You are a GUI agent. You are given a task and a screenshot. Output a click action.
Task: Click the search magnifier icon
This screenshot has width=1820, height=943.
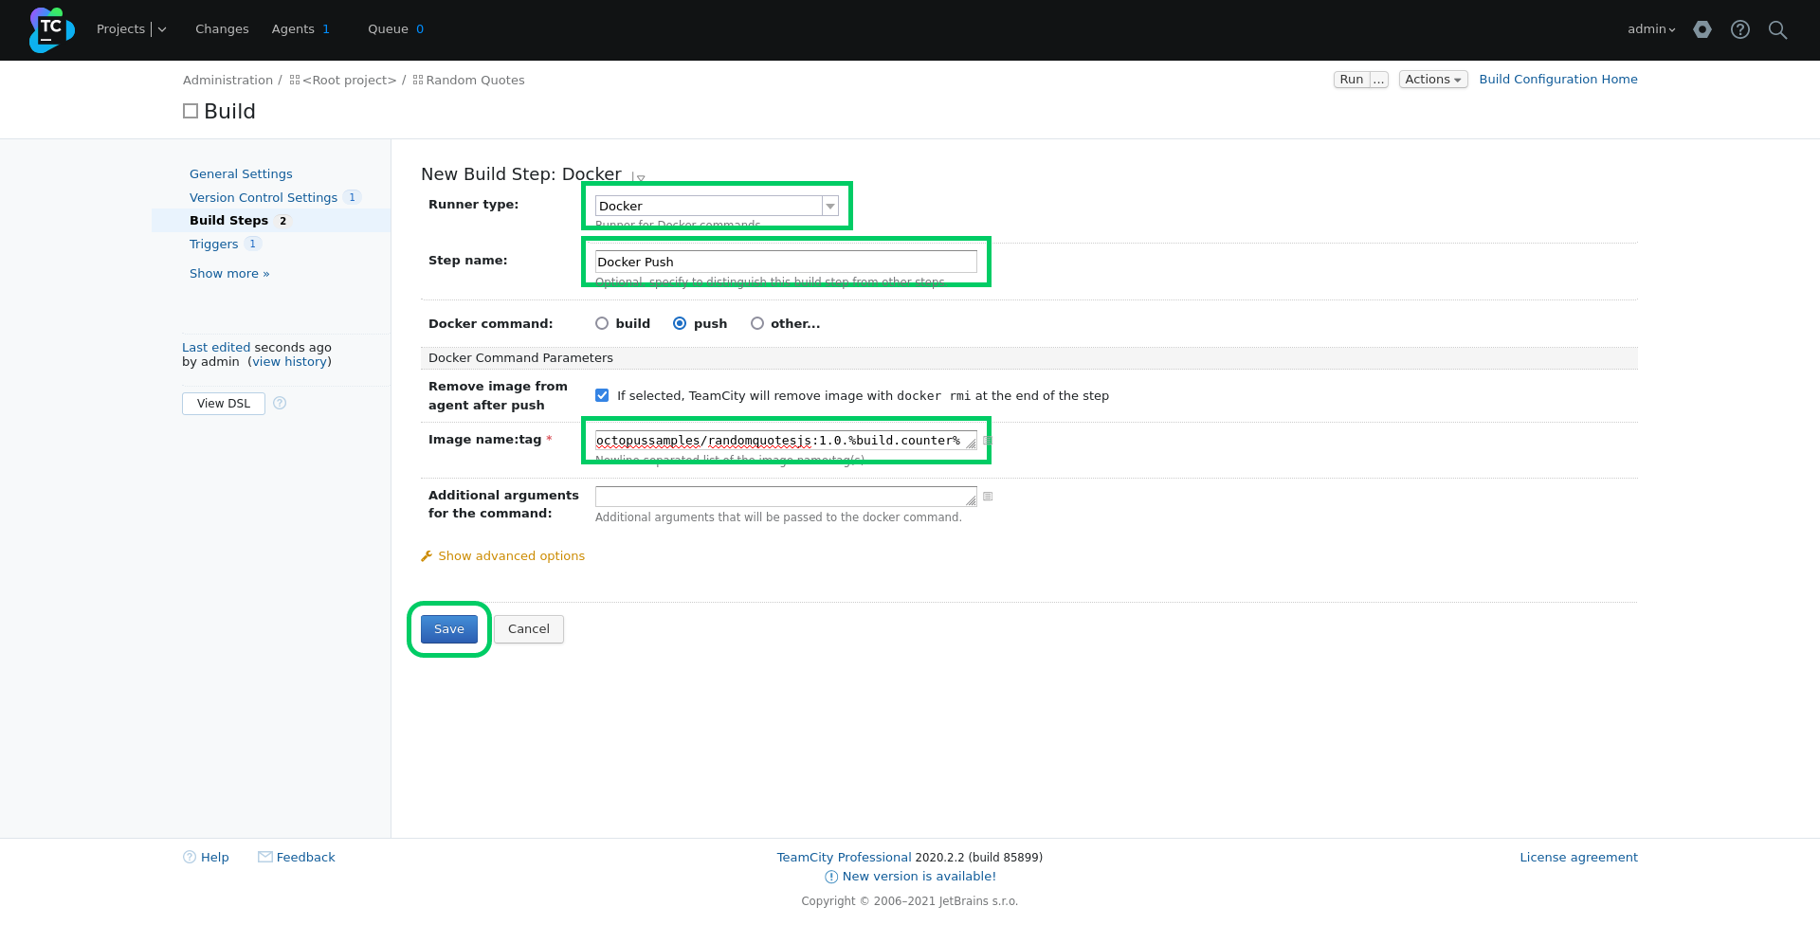point(1778,29)
